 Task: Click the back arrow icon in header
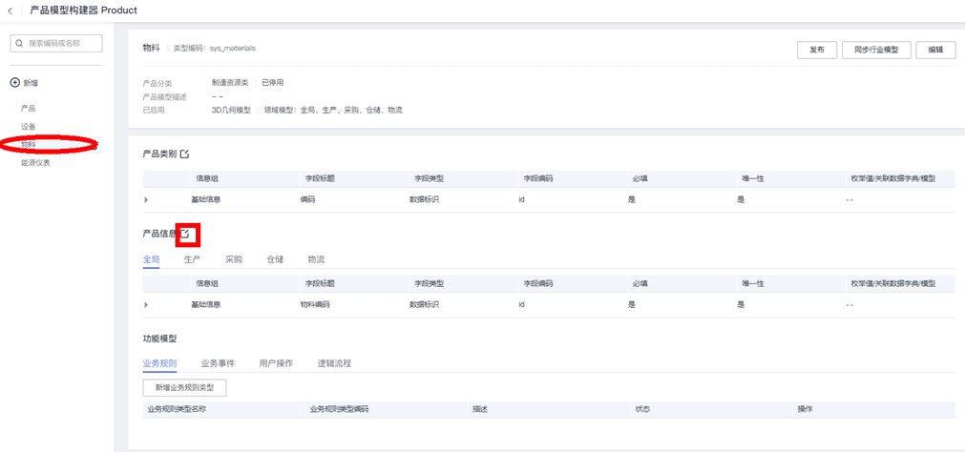10,10
